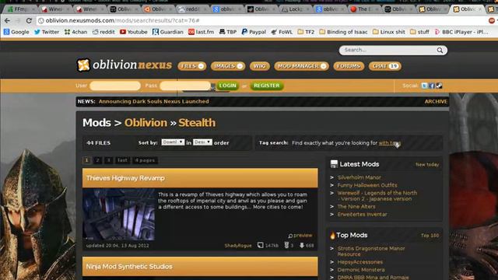
Task: Open Funny Halloween Outfits mod
Action: (367, 185)
